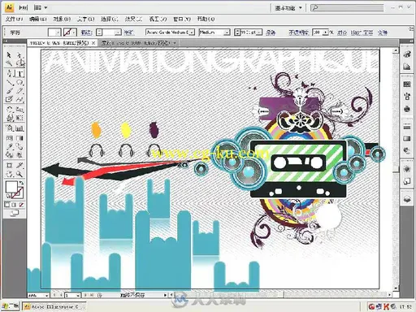This screenshot has height=312, width=416.
Task: Select the Type tool
Action: (x=19, y=73)
